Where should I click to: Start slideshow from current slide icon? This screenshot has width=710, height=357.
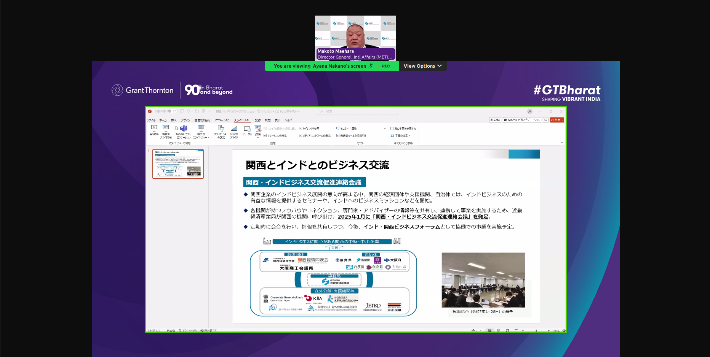point(166,130)
